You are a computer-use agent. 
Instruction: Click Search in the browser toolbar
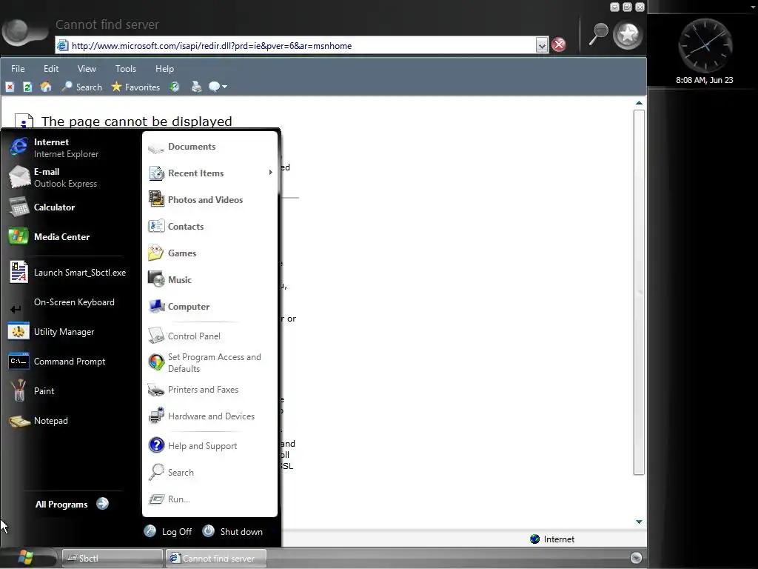[81, 87]
